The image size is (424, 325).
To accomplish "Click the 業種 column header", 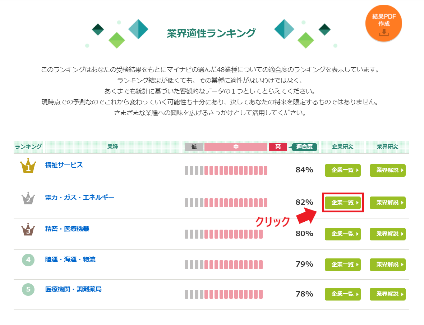I will (112, 147).
